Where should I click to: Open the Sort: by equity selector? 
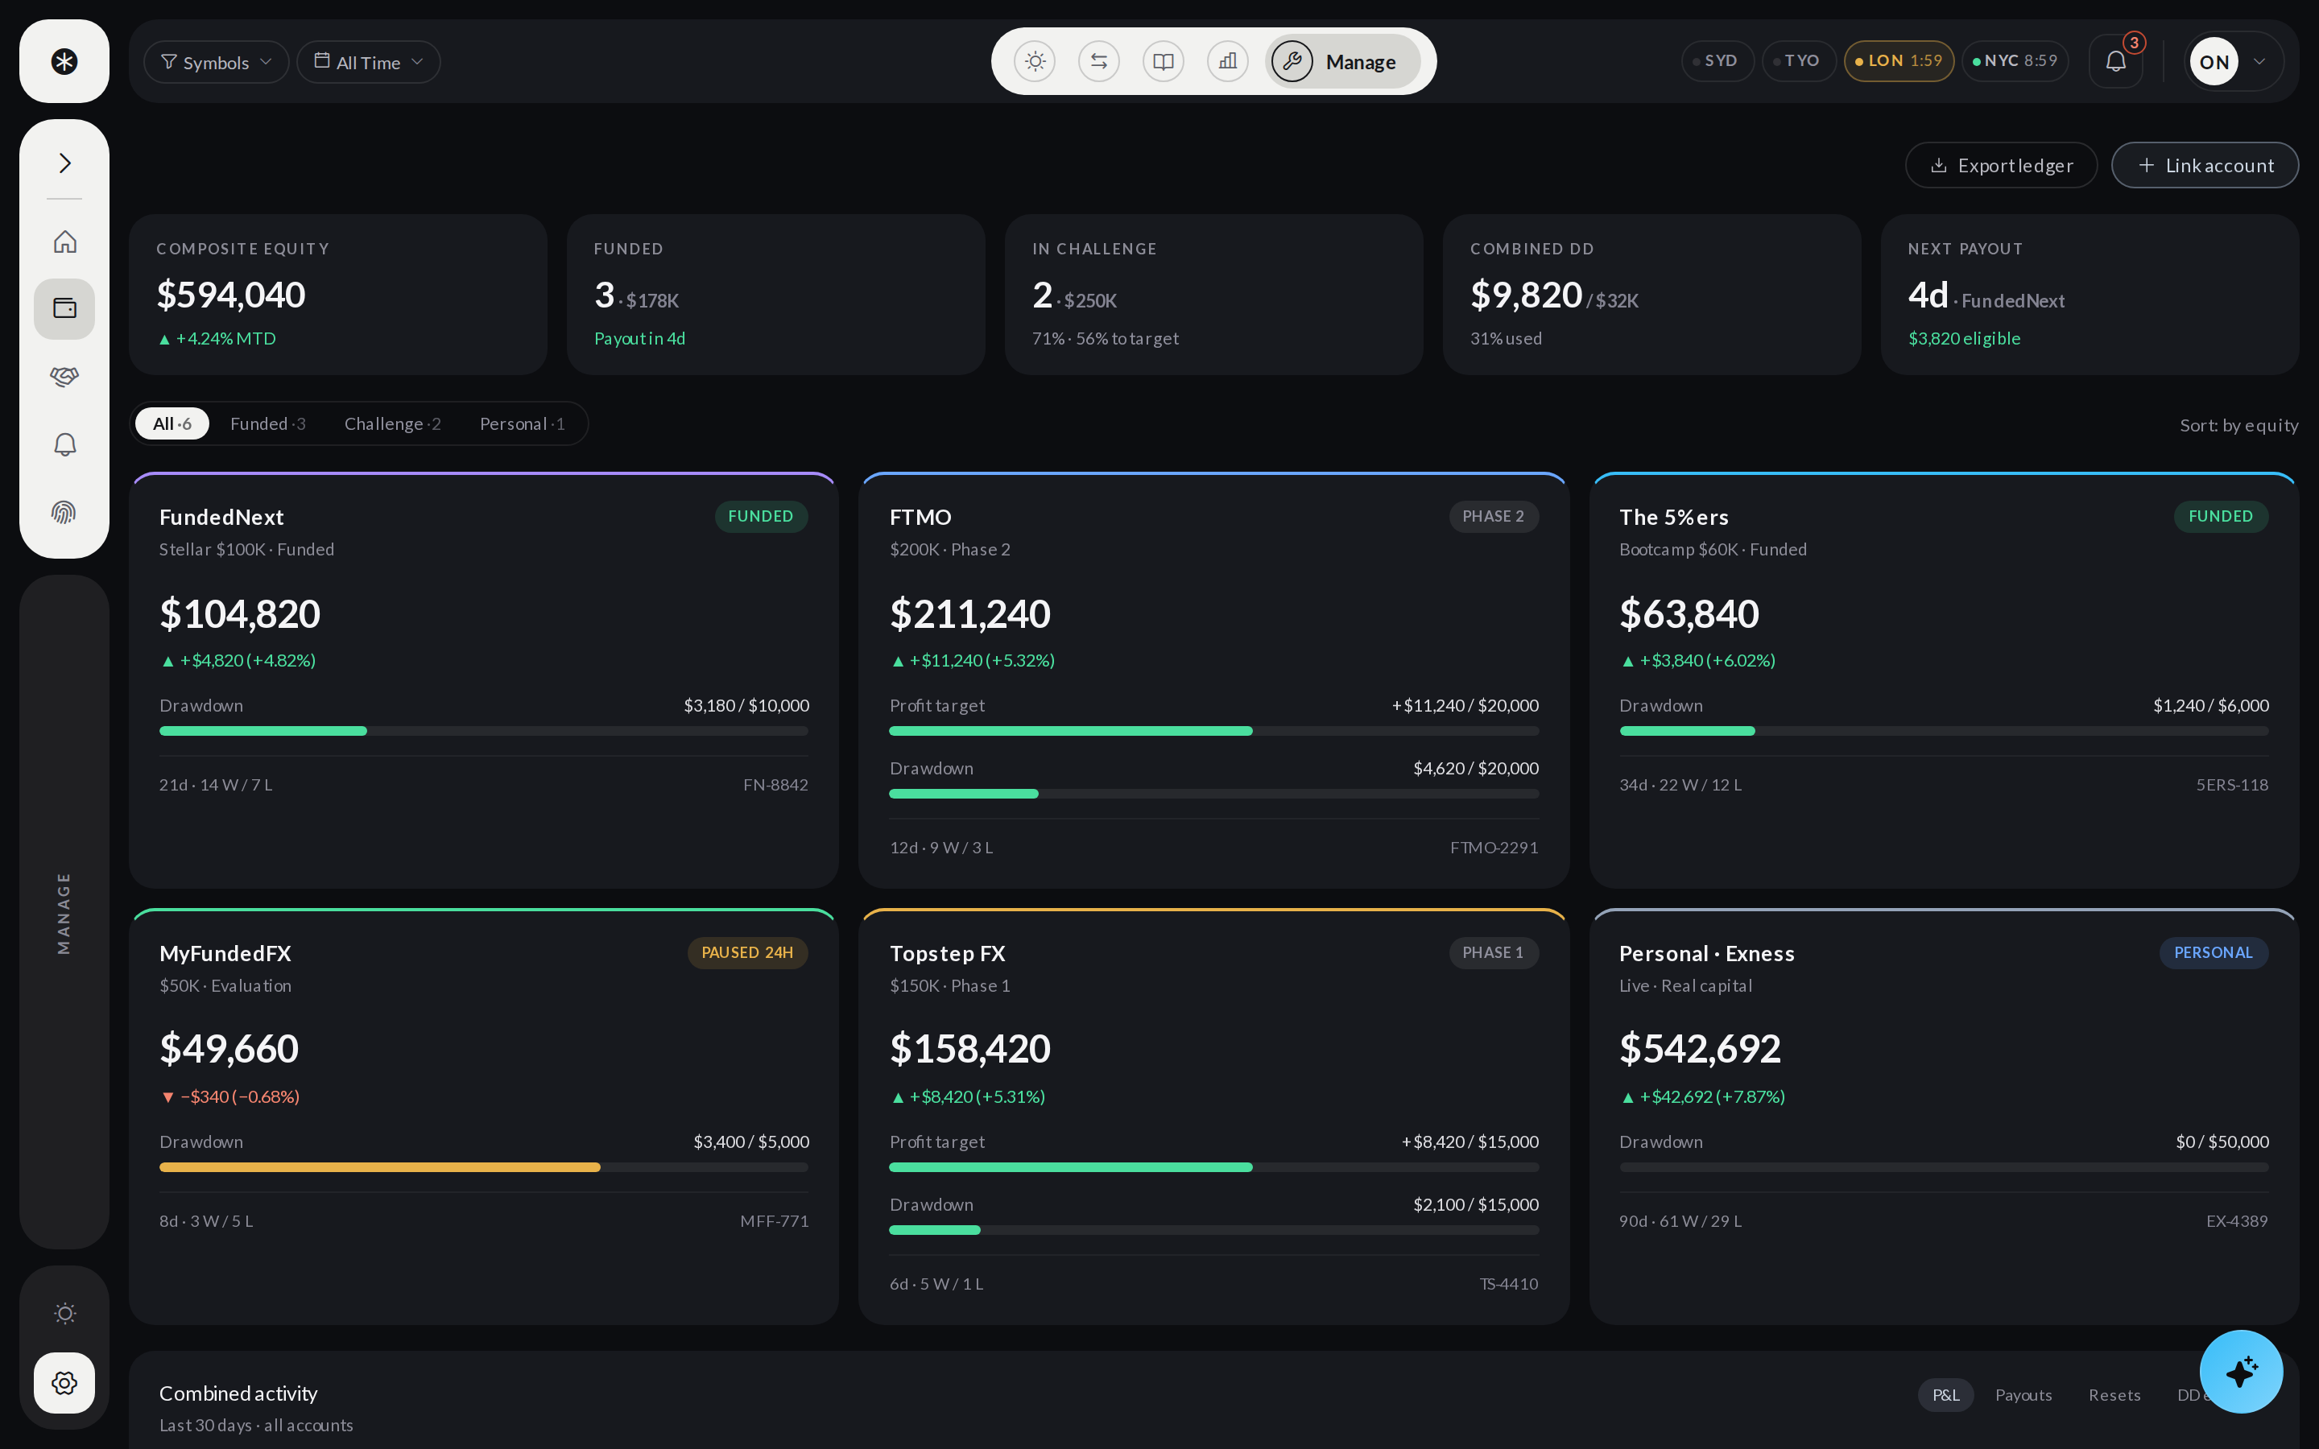(2238, 424)
